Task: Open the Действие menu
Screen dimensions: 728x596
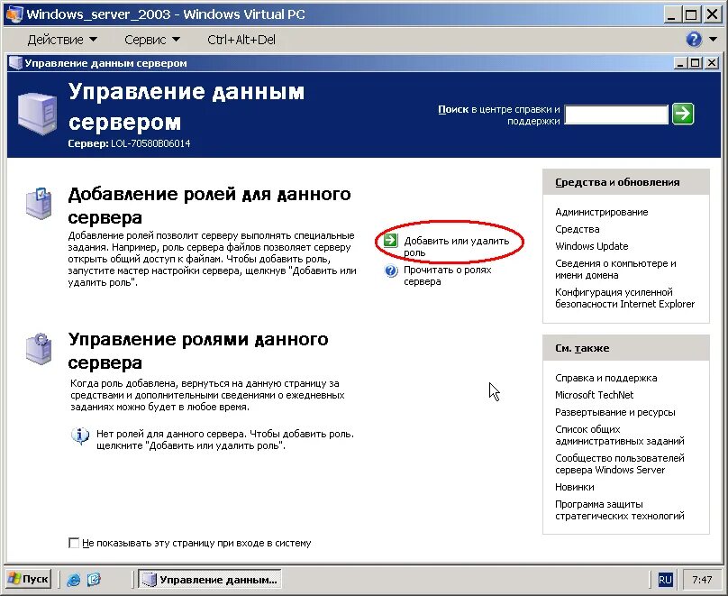Action: (62, 40)
